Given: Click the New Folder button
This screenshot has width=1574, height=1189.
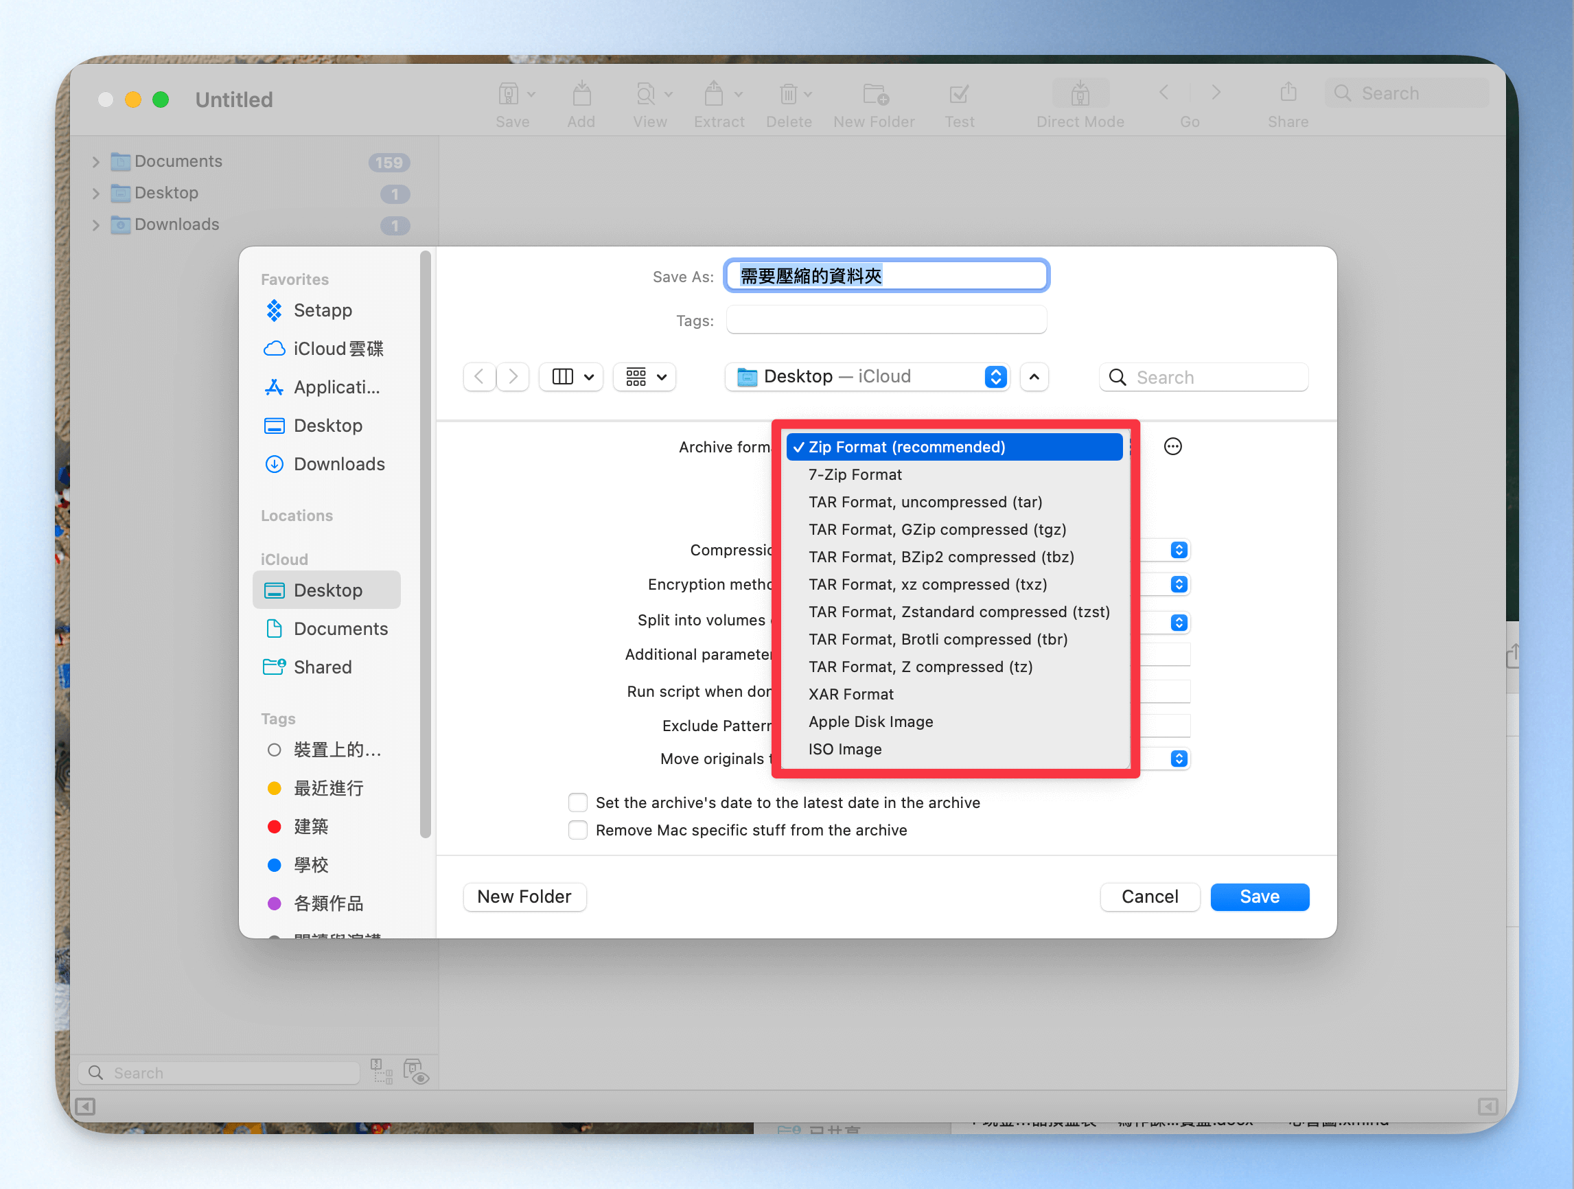Looking at the screenshot, I should pyautogui.click(x=524, y=897).
